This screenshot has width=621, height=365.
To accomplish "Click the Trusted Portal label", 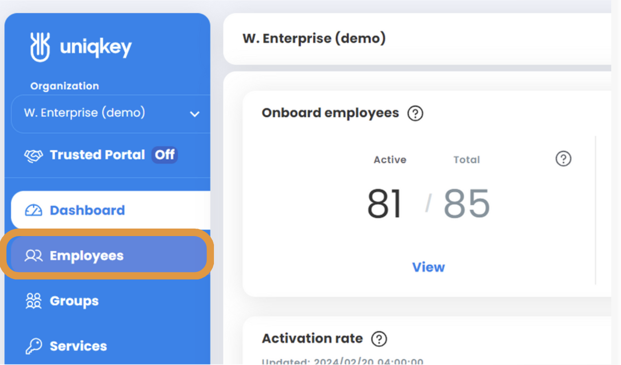I will point(97,155).
